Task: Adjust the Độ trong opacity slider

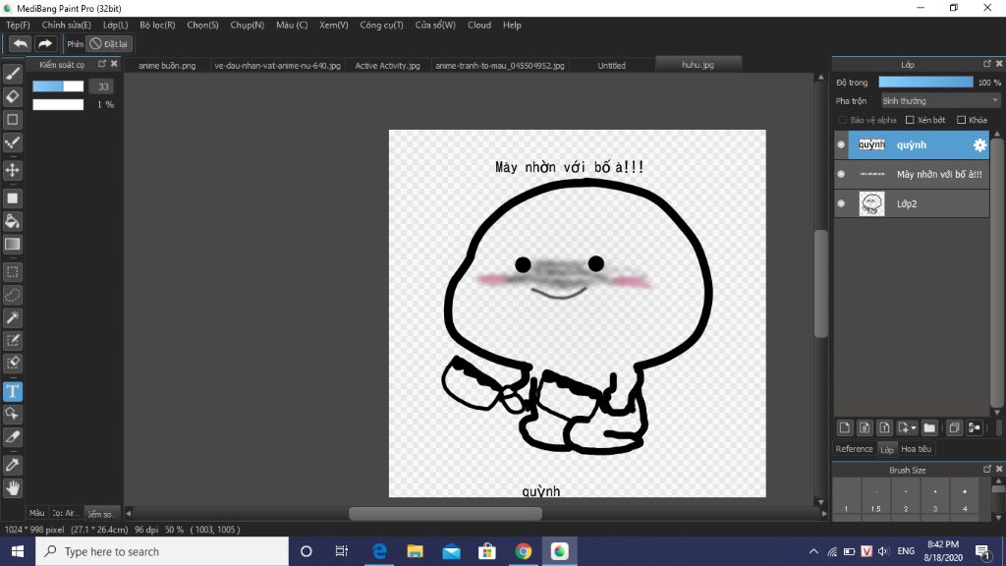Action: click(x=925, y=83)
